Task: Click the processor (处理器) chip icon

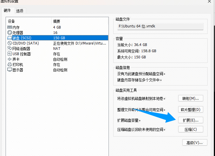Action: 10,32
